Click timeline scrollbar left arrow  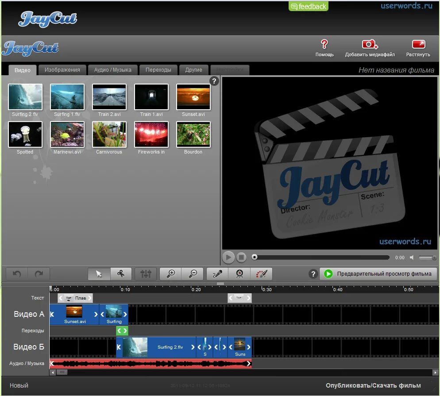point(53,373)
